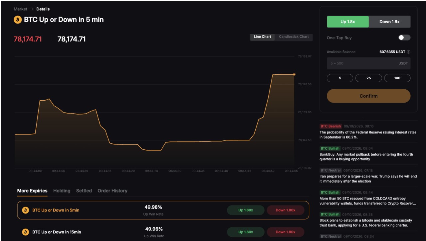The height and width of the screenshot is (241, 426).
Task: Click Down 1.80x for the 15min market
Action: 286,232
